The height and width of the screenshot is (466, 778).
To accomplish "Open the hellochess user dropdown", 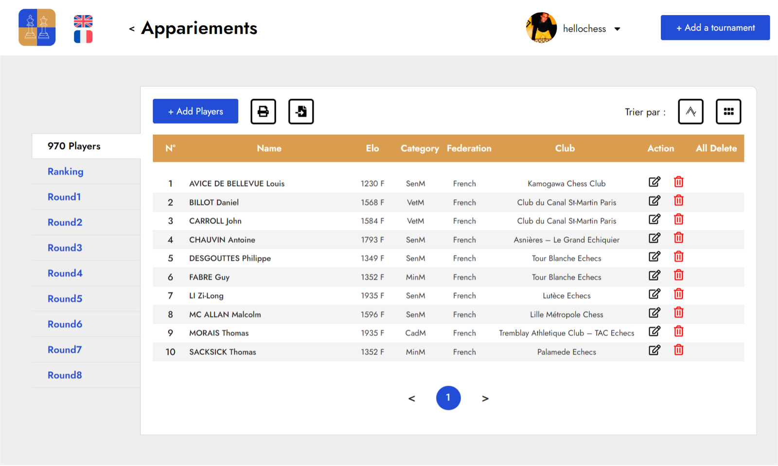I will 617,29.
